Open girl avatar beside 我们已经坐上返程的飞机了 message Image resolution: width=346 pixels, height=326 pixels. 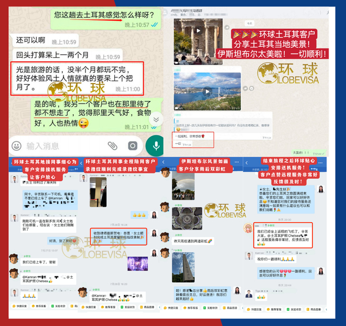pos(248,228)
